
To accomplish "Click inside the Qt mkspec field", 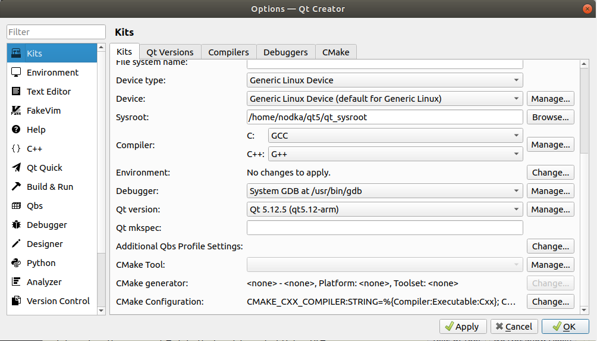I will 384,228.
